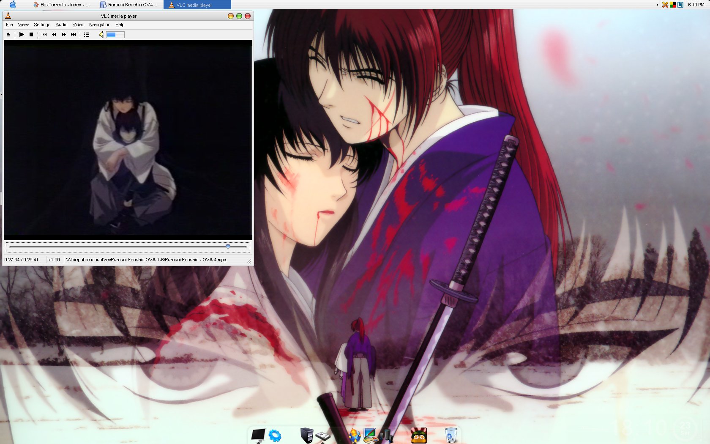This screenshot has height=444, width=710.
Task: Open the paint palette monitor dock icon
Action: 371,436
